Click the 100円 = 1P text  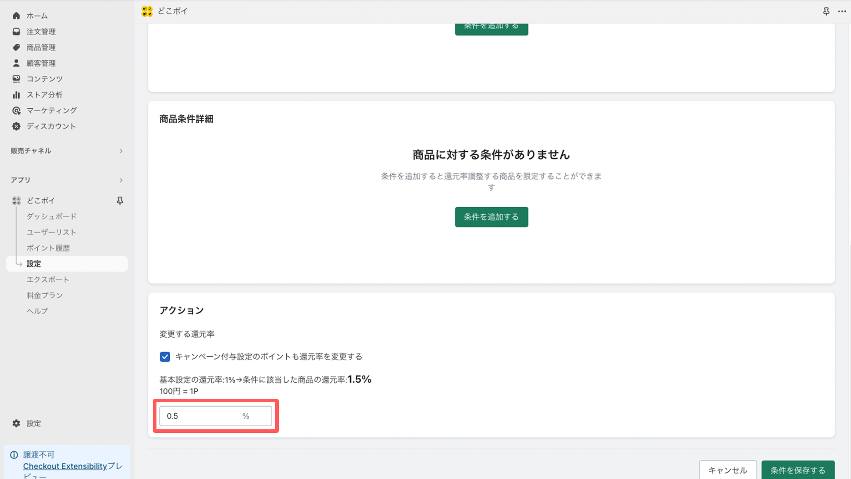click(179, 391)
